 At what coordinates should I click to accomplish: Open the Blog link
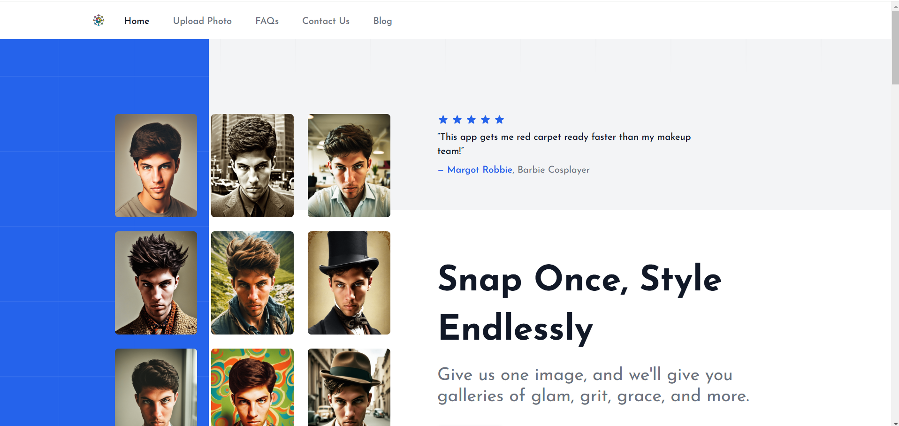coord(382,21)
